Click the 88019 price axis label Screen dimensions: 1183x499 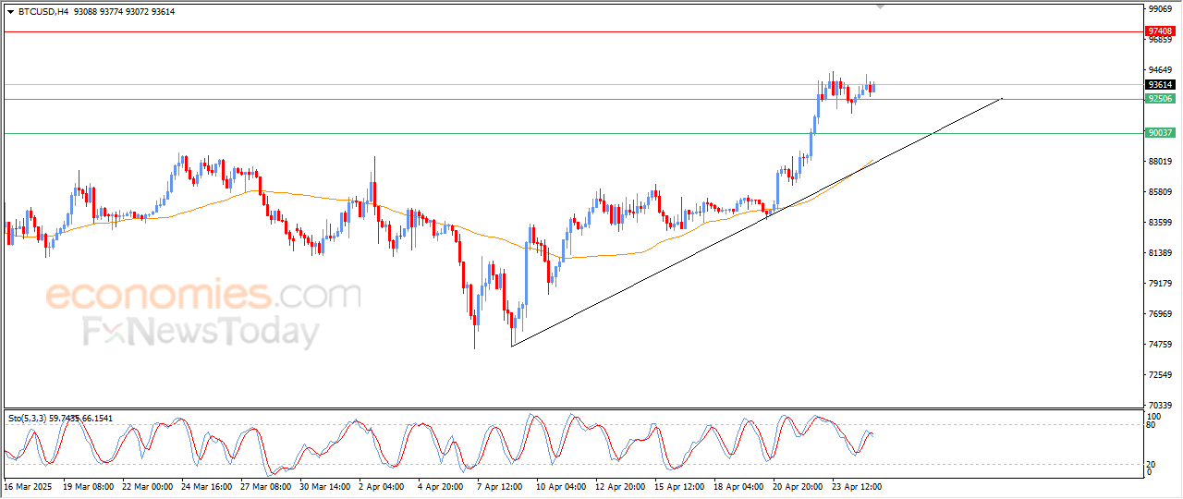coord(1161,162)
